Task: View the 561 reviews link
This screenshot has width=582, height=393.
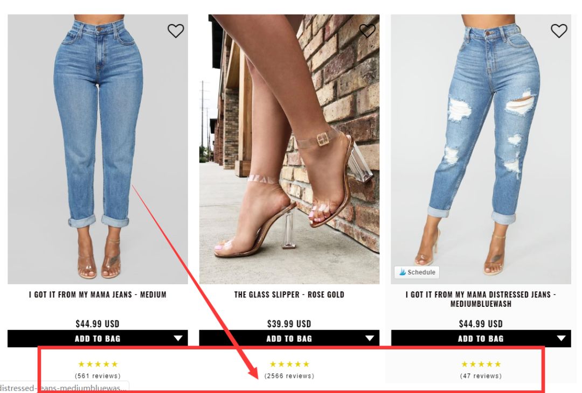Action: click(98, 376)
